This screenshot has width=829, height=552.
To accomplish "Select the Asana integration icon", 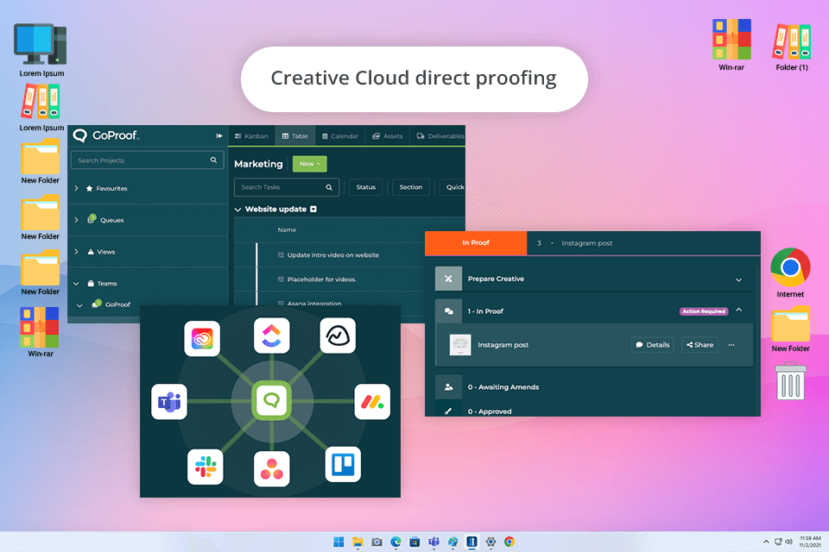I will coord(272,468).
